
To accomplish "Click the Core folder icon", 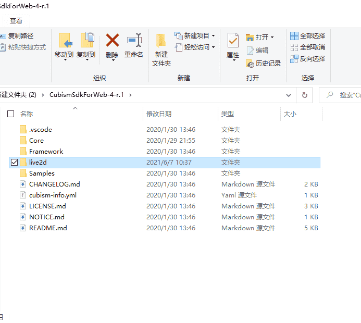I will pyautogui.click(x=23, y=141).
